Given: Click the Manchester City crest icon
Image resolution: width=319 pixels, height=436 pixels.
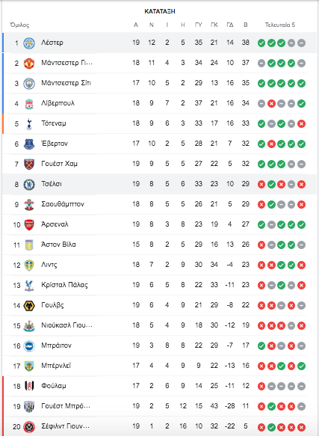Looking at the screenshot, I should coord(29,84).
